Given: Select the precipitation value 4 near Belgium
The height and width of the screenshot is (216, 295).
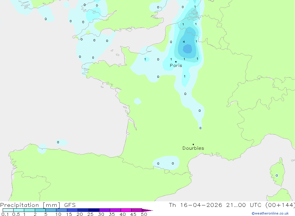Looking at the screenshot, I should (x=184, y=42).
